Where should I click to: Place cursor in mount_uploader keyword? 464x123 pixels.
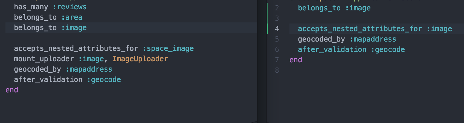(x=44, y=59)
